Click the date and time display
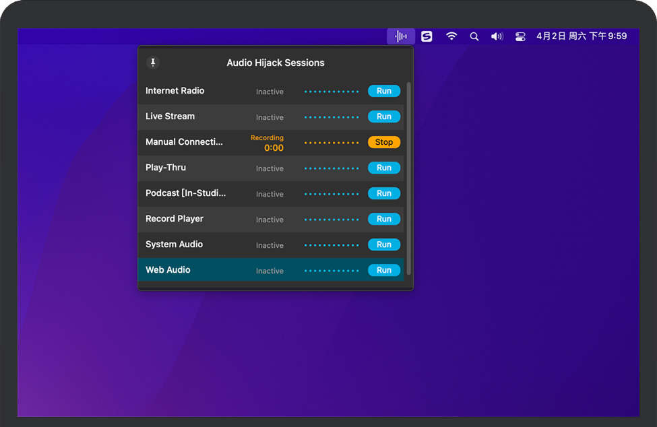This screenshot has height=427, width=657. [582, 36]
